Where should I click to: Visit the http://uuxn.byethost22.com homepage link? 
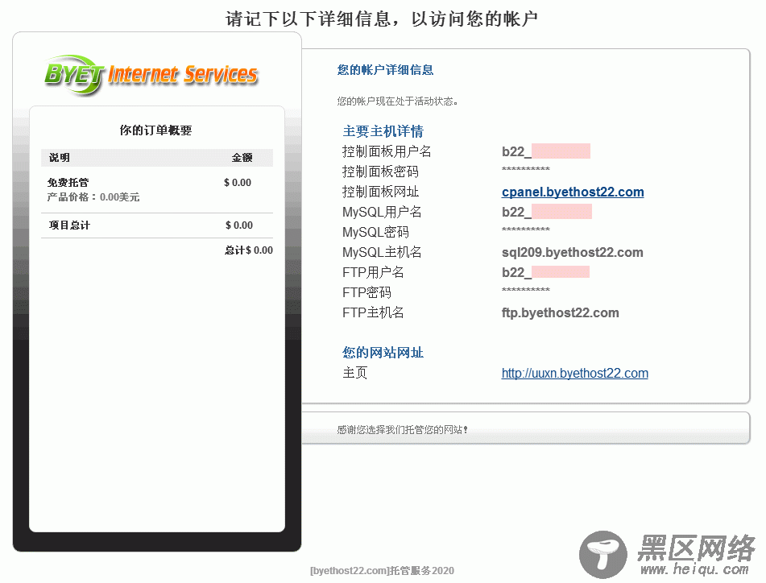(574, 374)
